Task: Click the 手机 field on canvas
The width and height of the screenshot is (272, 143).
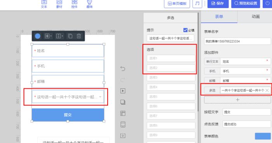Action: coord(68,66)
